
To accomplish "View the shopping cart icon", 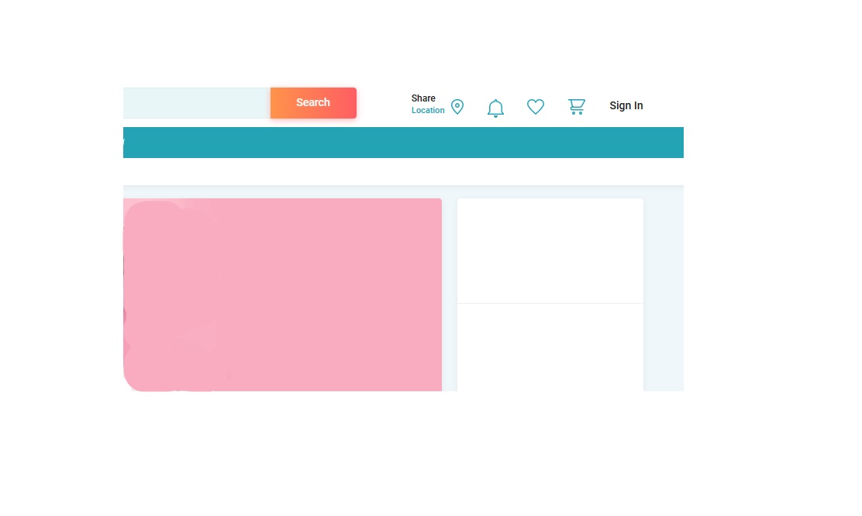I will 576,107.
